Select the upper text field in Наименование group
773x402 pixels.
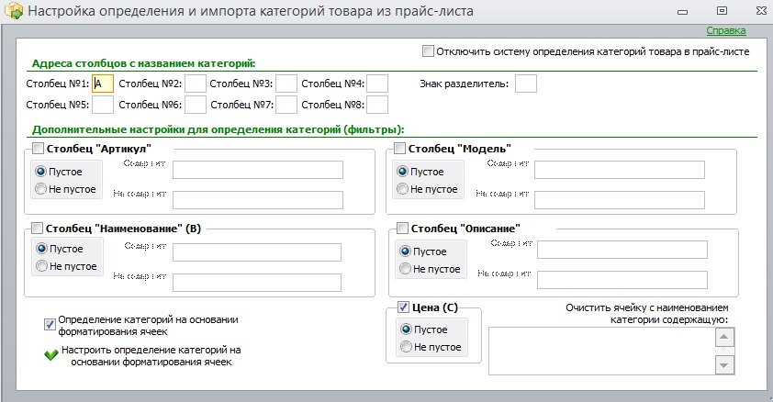[x=257, y=252]
